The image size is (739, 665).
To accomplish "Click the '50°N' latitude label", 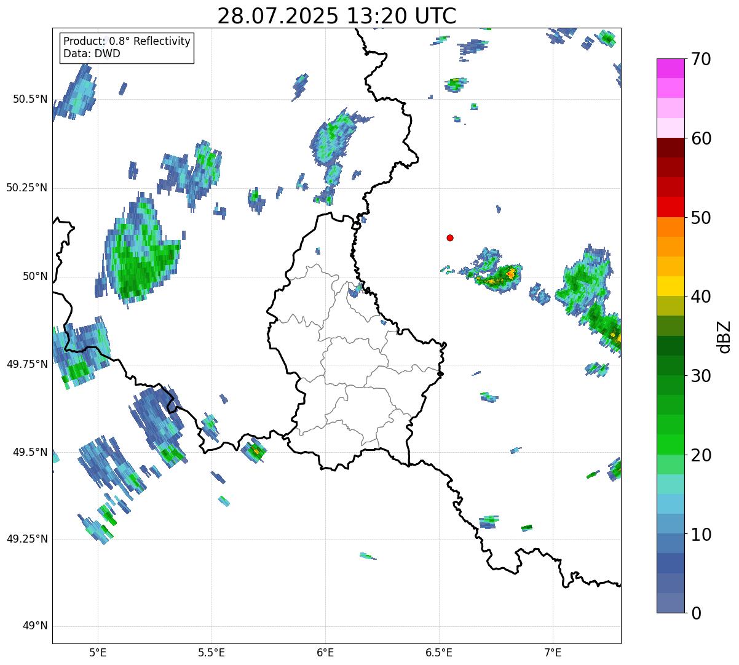I will pyautogui.click(x=35, y=276).
